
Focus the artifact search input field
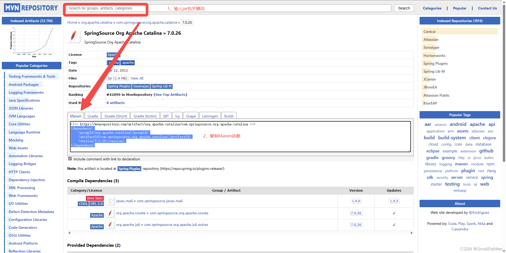coord(229,8)
